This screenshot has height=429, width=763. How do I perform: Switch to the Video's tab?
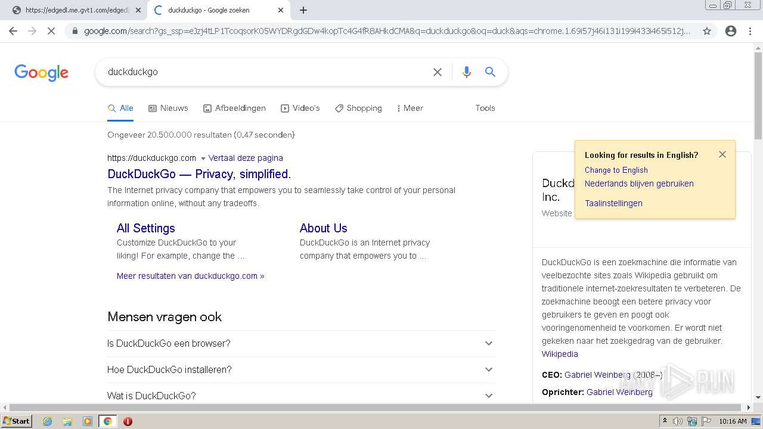coord(300,108)
